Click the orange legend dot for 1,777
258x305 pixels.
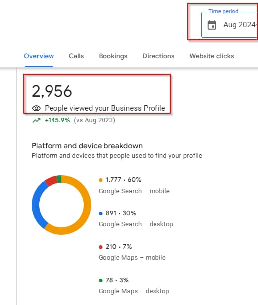101,180
